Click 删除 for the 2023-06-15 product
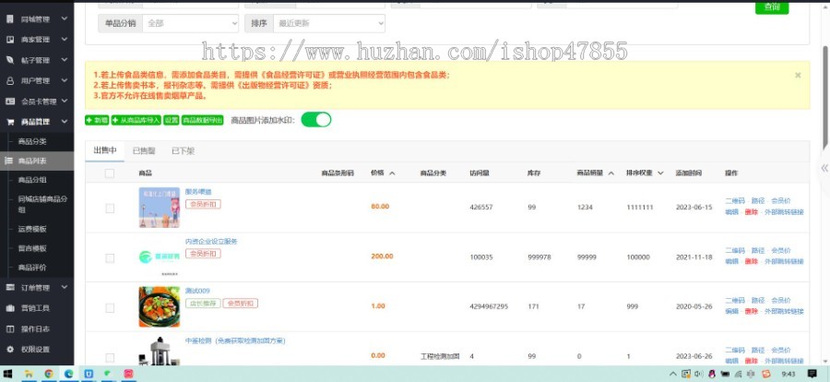 [x=751, y=212]
